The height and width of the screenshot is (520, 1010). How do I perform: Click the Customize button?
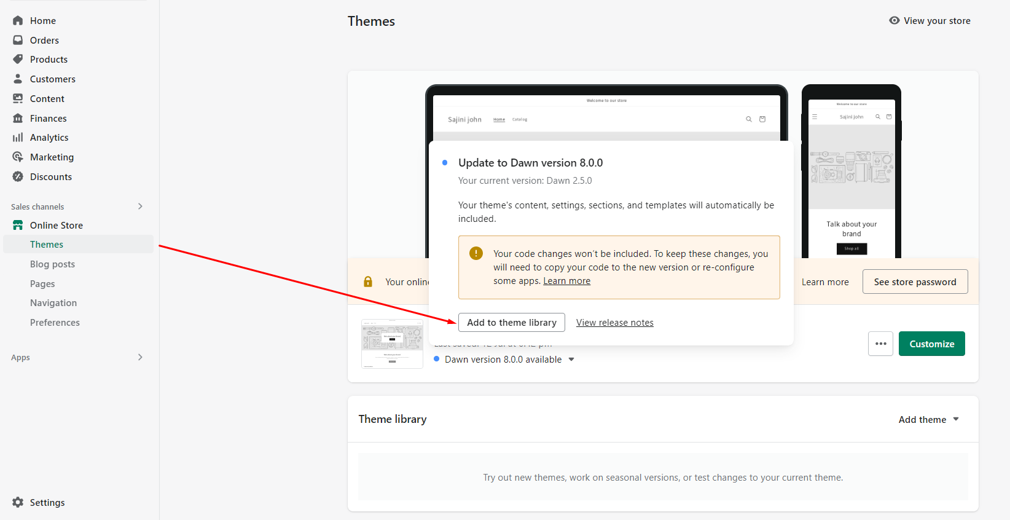pos(932,344)
